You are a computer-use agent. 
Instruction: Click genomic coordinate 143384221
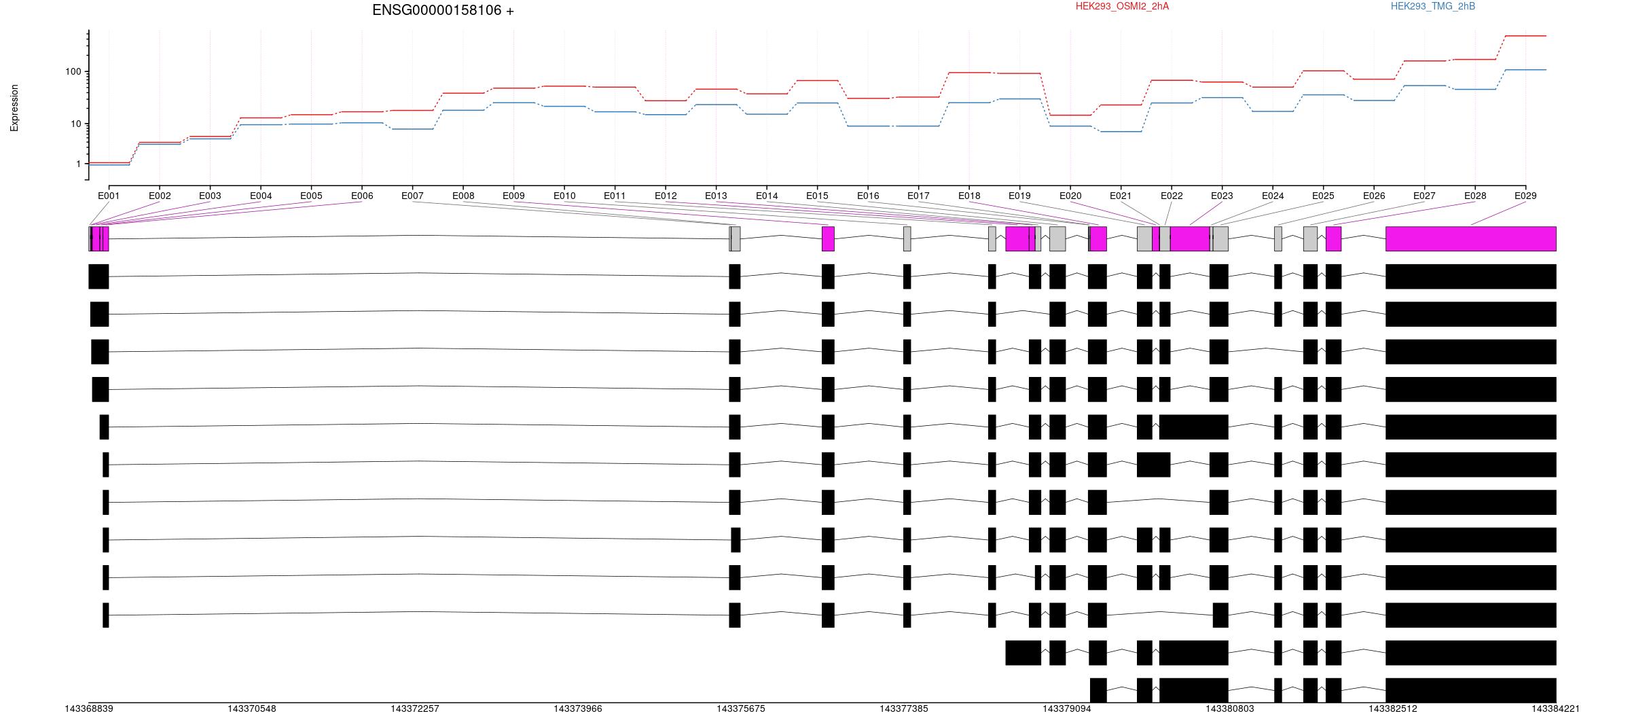click(x=1556, y=708)
